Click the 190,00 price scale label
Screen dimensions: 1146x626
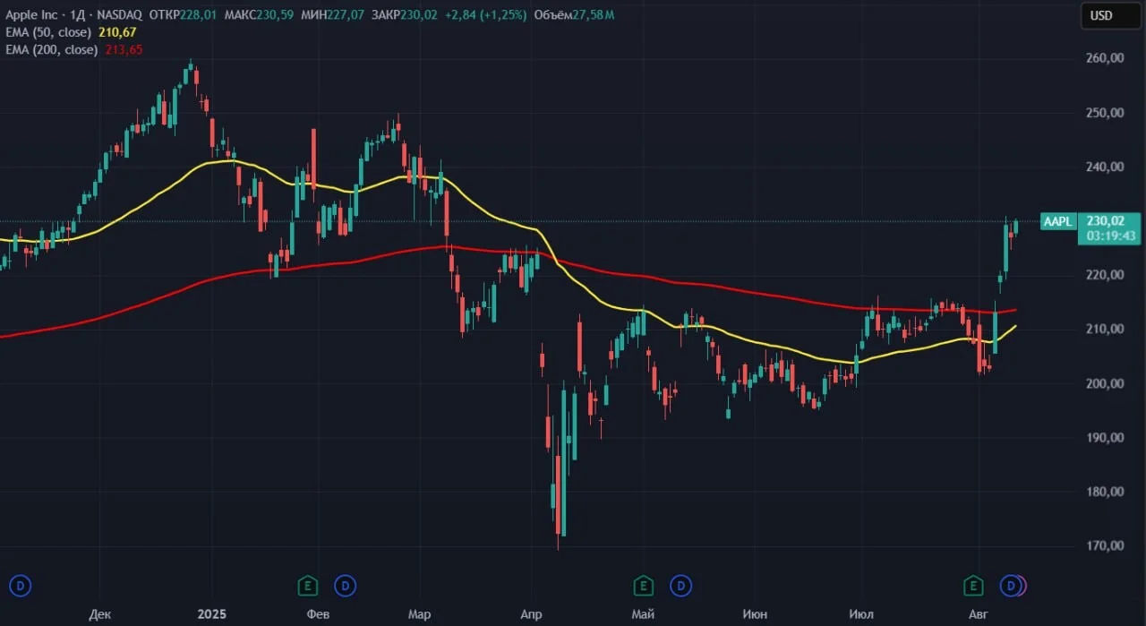click(1104, 438)
